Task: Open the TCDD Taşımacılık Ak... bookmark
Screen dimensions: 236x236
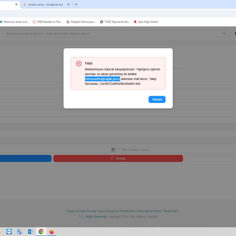Action: click(115, 22)
